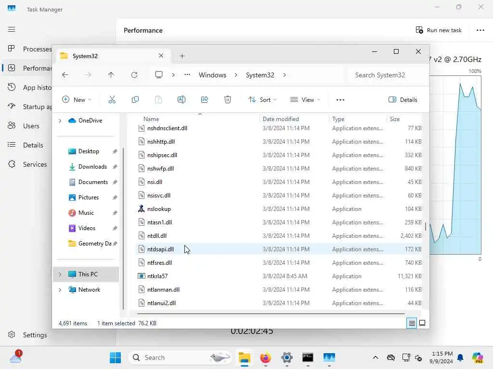
Task: Click the taskbar Search box
Action: [x=181, y=357]
